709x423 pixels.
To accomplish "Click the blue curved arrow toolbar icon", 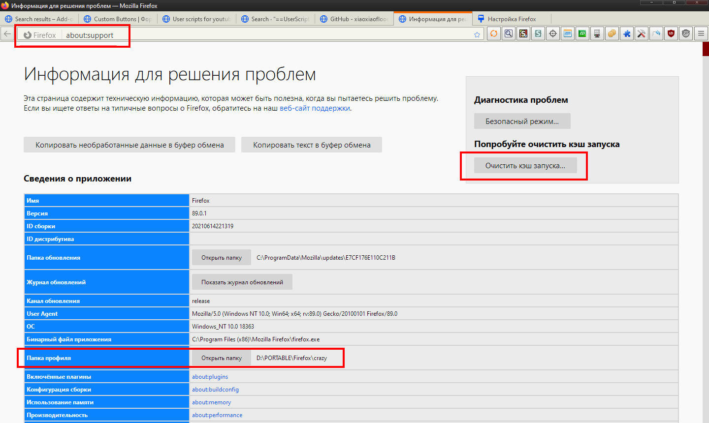I will [x=656, y=34].
